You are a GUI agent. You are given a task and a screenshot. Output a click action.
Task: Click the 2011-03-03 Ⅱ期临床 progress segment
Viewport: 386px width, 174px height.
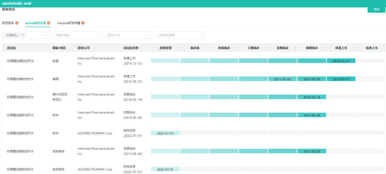pyautogui.click(x=282, y=79)
